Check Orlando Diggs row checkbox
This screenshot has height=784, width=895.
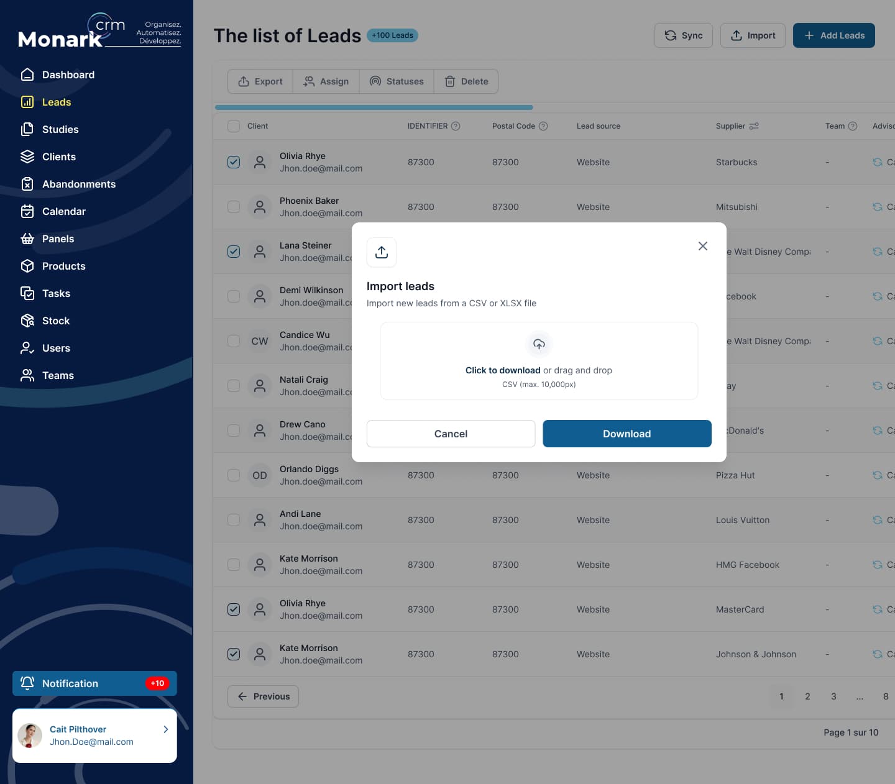[x=234, y=475]
